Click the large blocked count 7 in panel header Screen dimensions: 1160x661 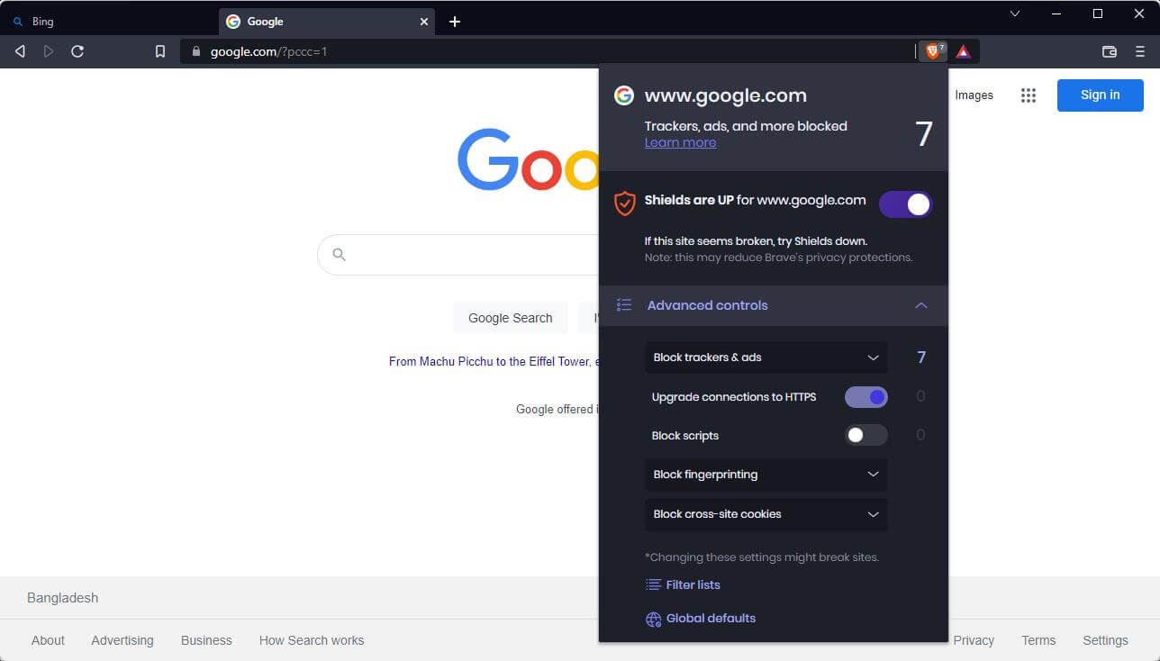tap(923, 134)
